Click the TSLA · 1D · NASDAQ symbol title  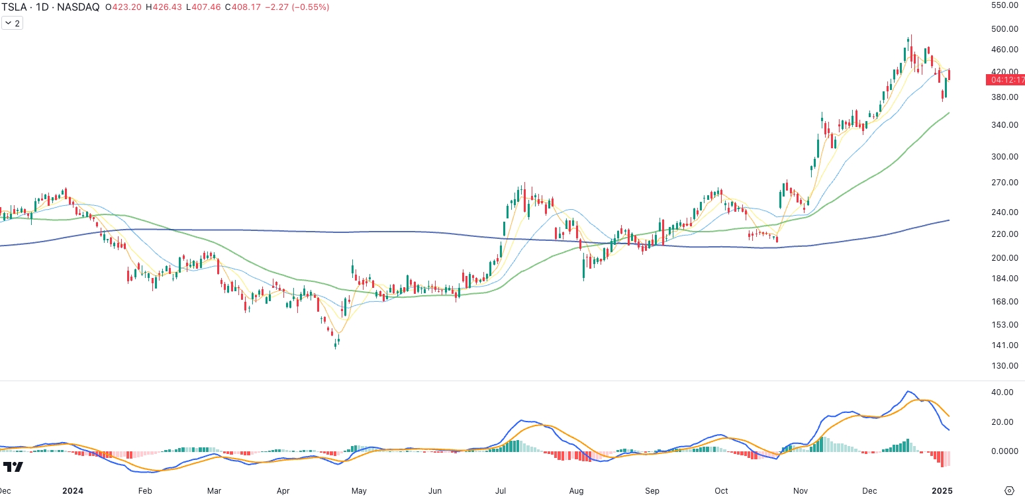point(50,7)
